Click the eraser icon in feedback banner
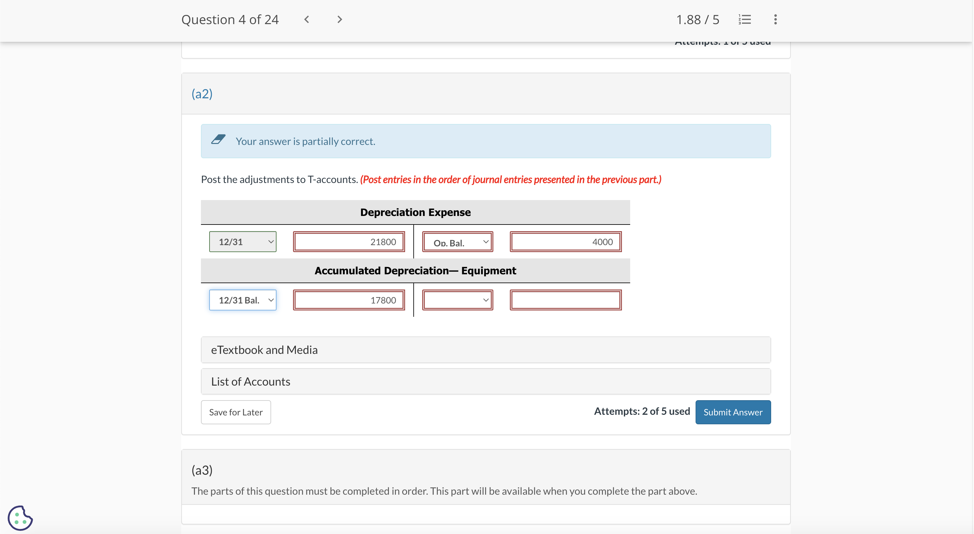The height and width of the screenshot is (534, 974). click(218, 140)
